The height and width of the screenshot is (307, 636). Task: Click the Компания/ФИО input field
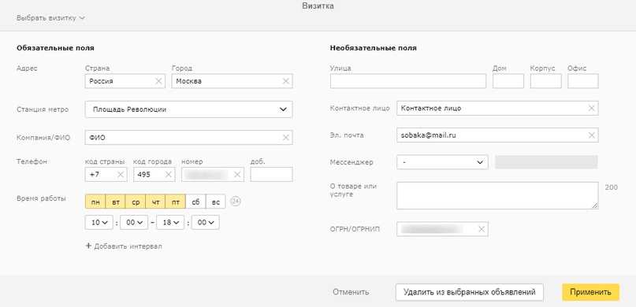(188, 138)
